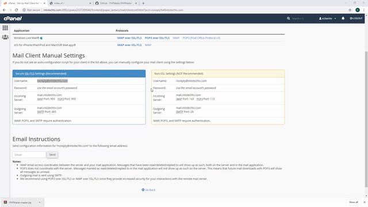Click iOS Mail plain IMAP link
The height and width of the screenshot is (207, 368).
(x=148, y=45)
